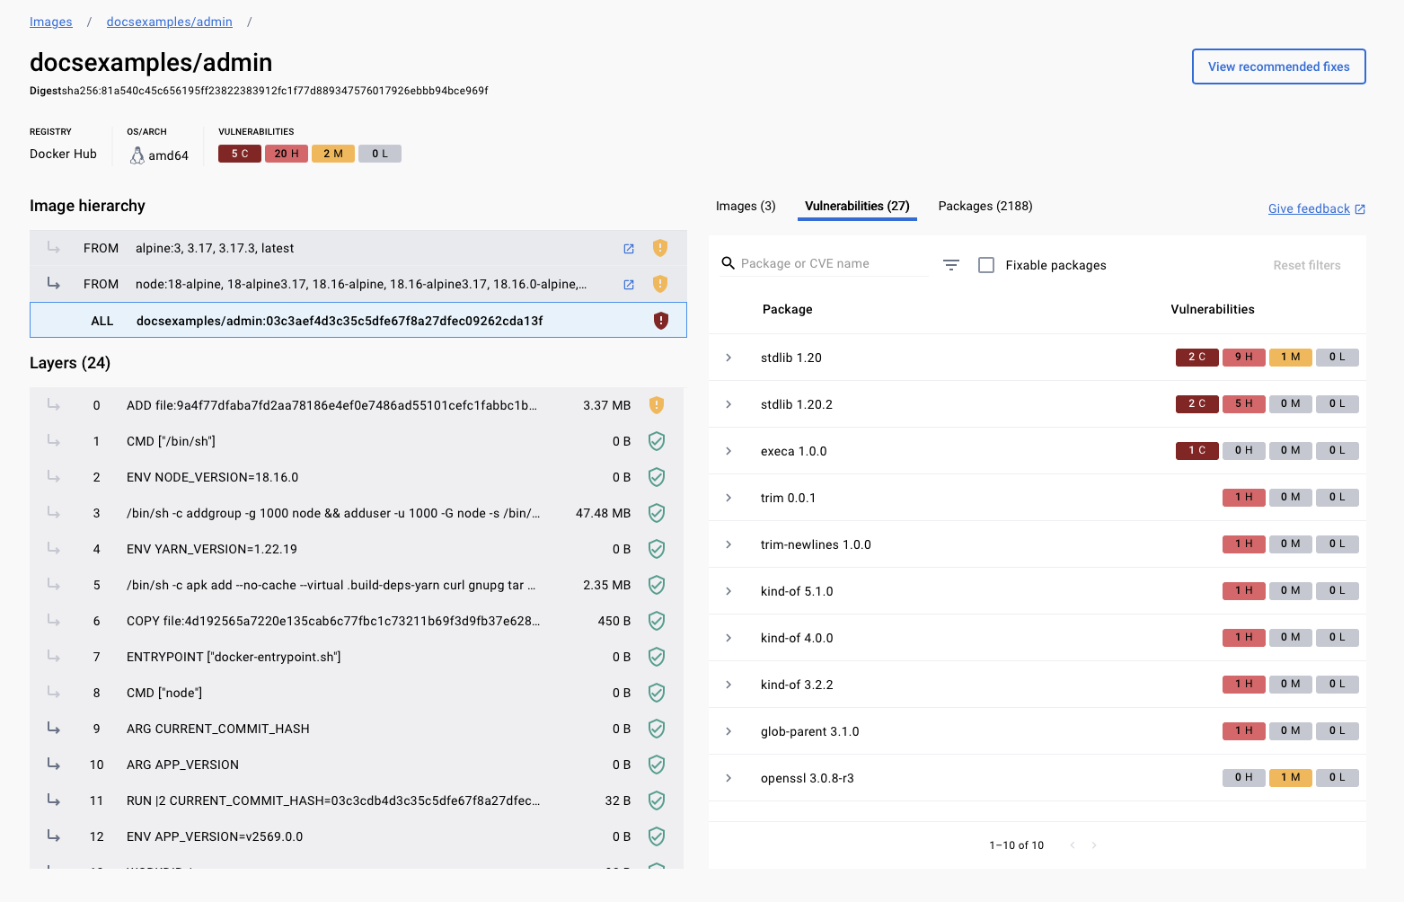Click the hierarchy arrow on node:18-alpine row

point(54,284)
